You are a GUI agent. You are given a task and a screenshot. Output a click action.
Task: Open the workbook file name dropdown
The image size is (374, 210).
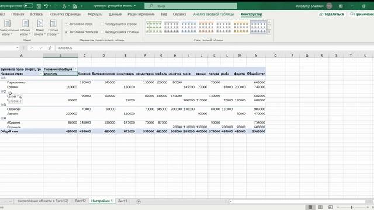[x=134, y=6]
